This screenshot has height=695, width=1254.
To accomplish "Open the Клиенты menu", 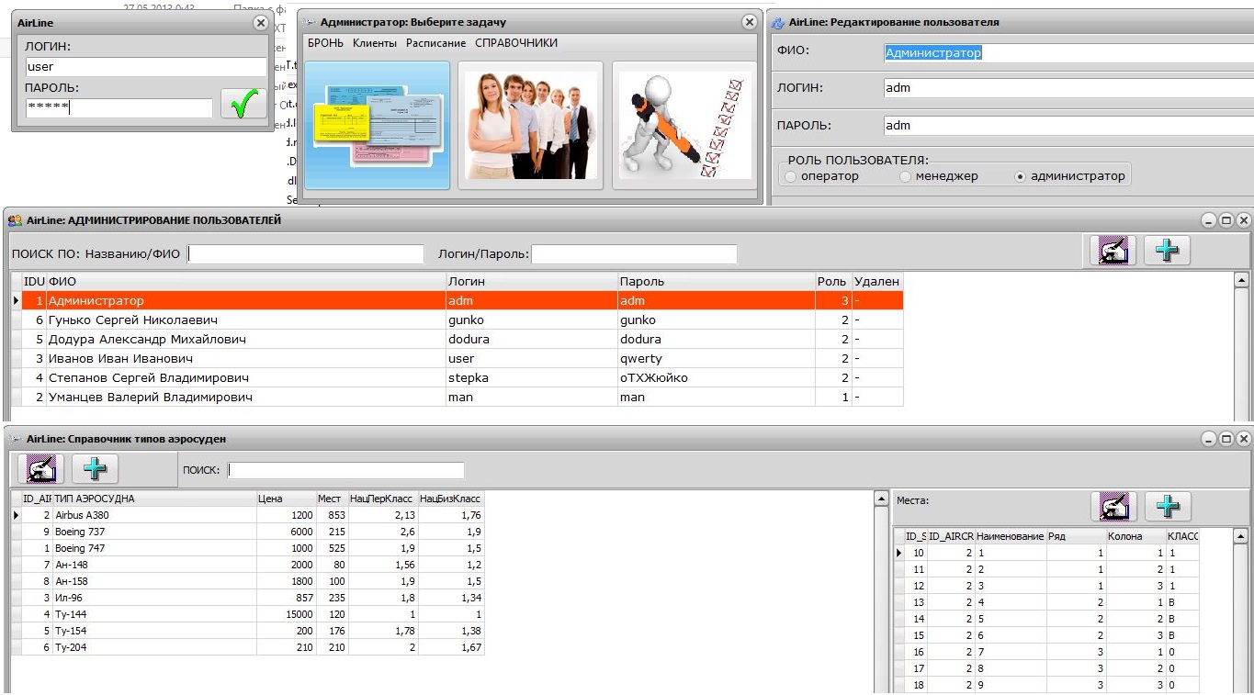I will 375,43.
